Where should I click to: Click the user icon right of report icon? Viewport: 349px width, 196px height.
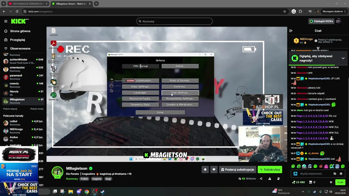[x=278, y=179]
